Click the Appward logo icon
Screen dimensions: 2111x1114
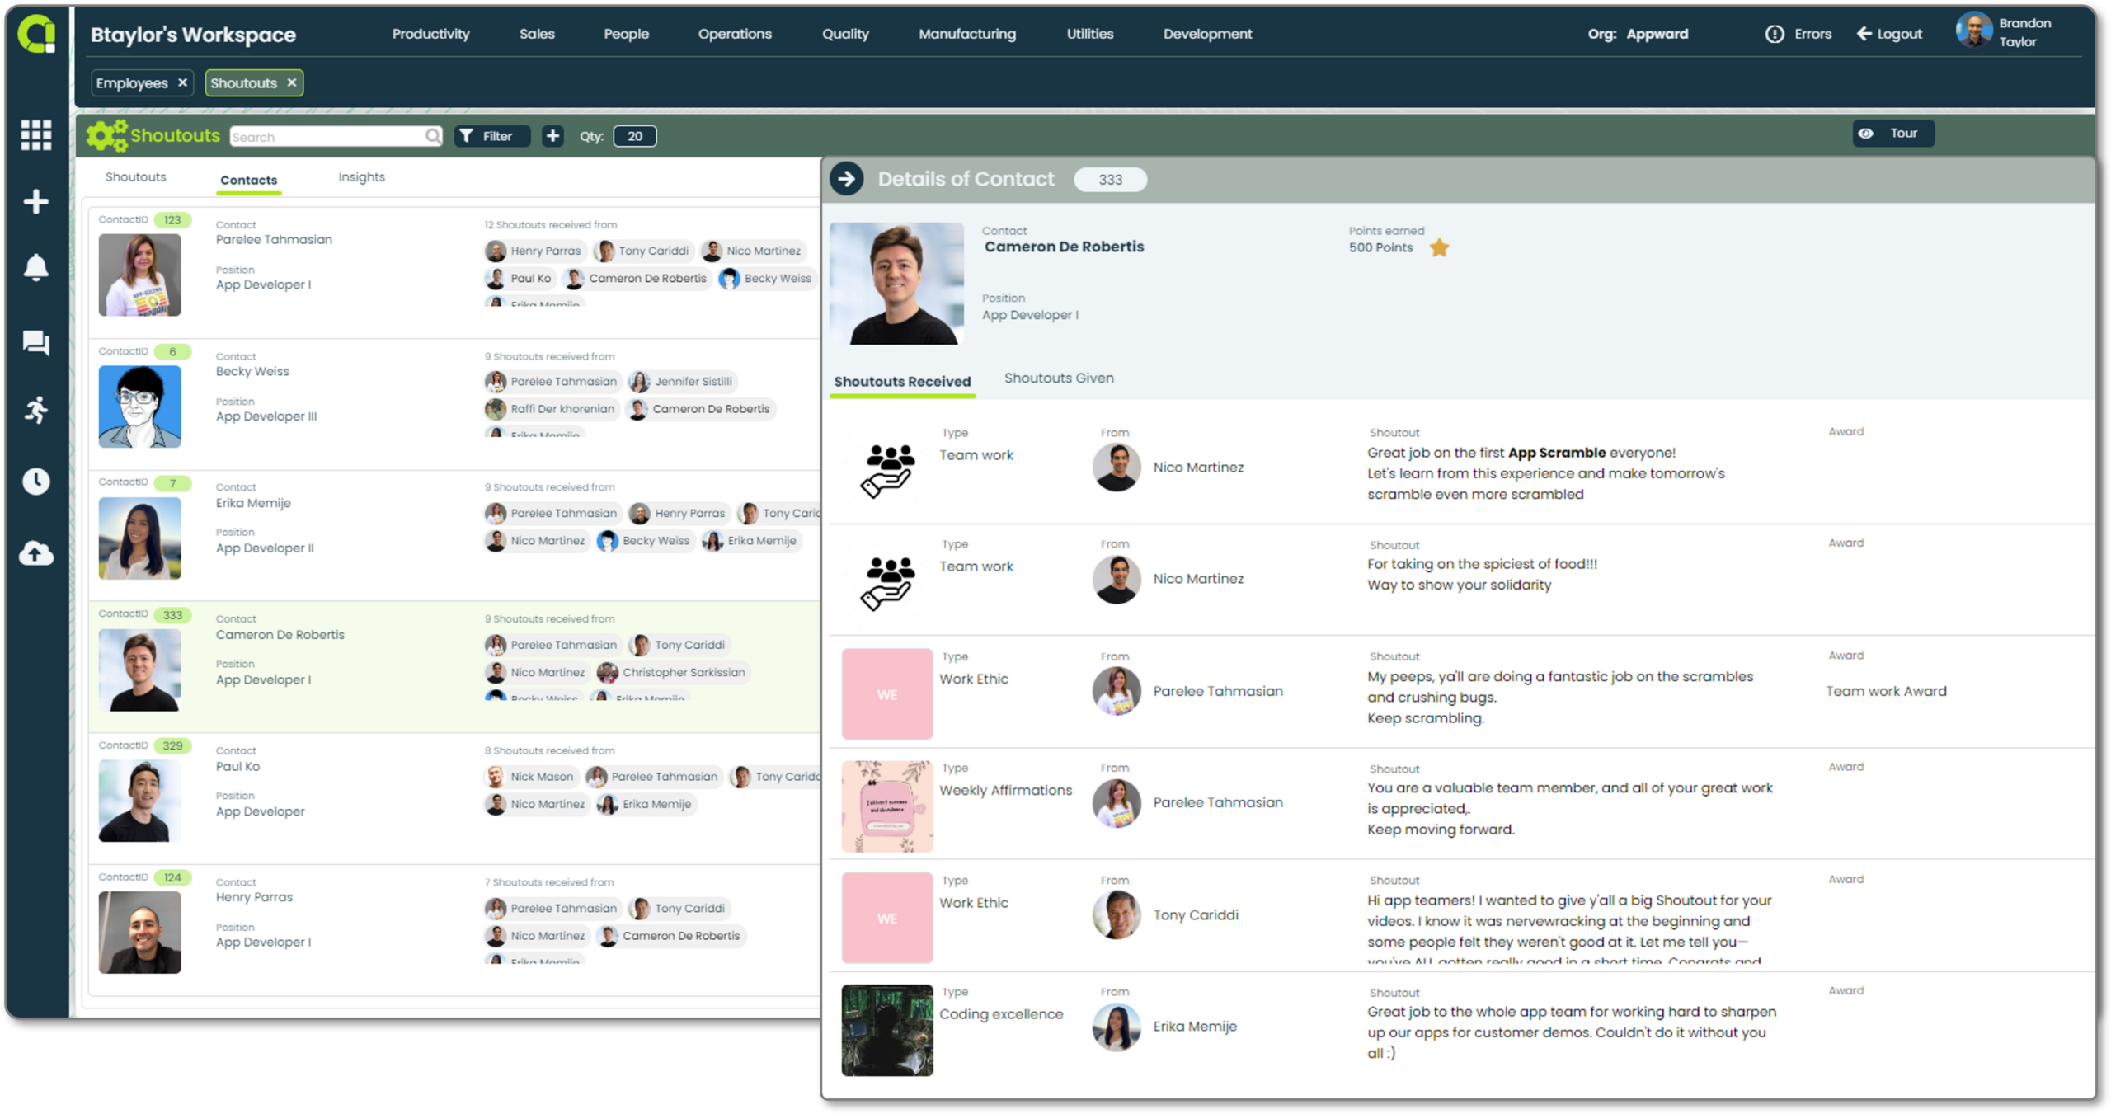pyautogui.click(x=37, y=35)
